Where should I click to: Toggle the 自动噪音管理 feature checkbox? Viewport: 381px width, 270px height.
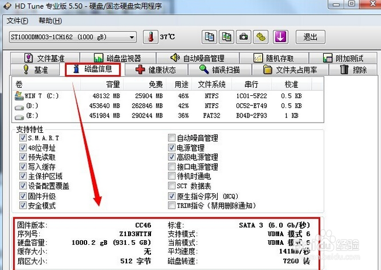coord(171,138)
